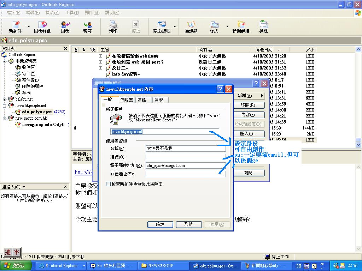Expand thread 覆唔到寫 web 果個 post
Viewport: 362px width, 271px height.
click(100, 62)
